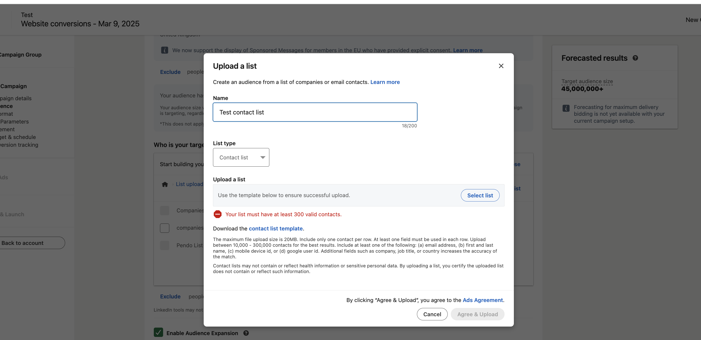701x340 pixels.
Task: Click Back to account button
Action: pos(22,243)
